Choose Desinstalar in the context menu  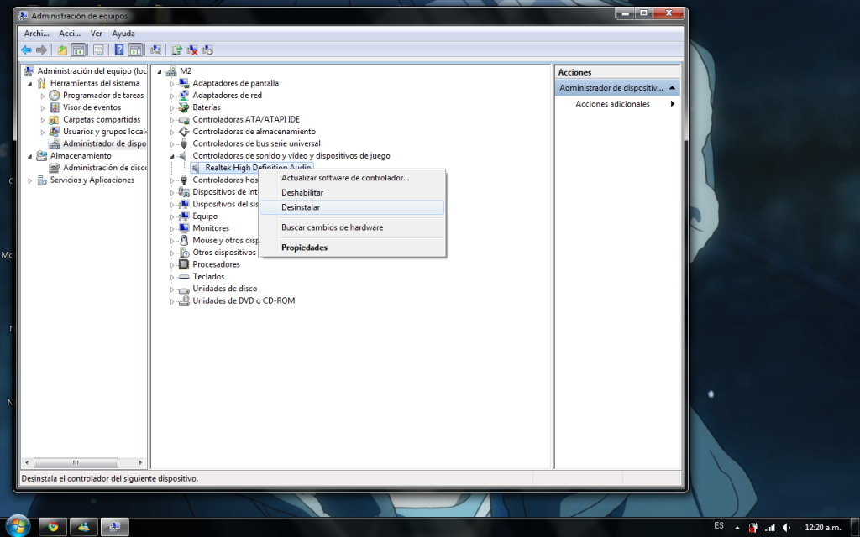tap(352, 207)
